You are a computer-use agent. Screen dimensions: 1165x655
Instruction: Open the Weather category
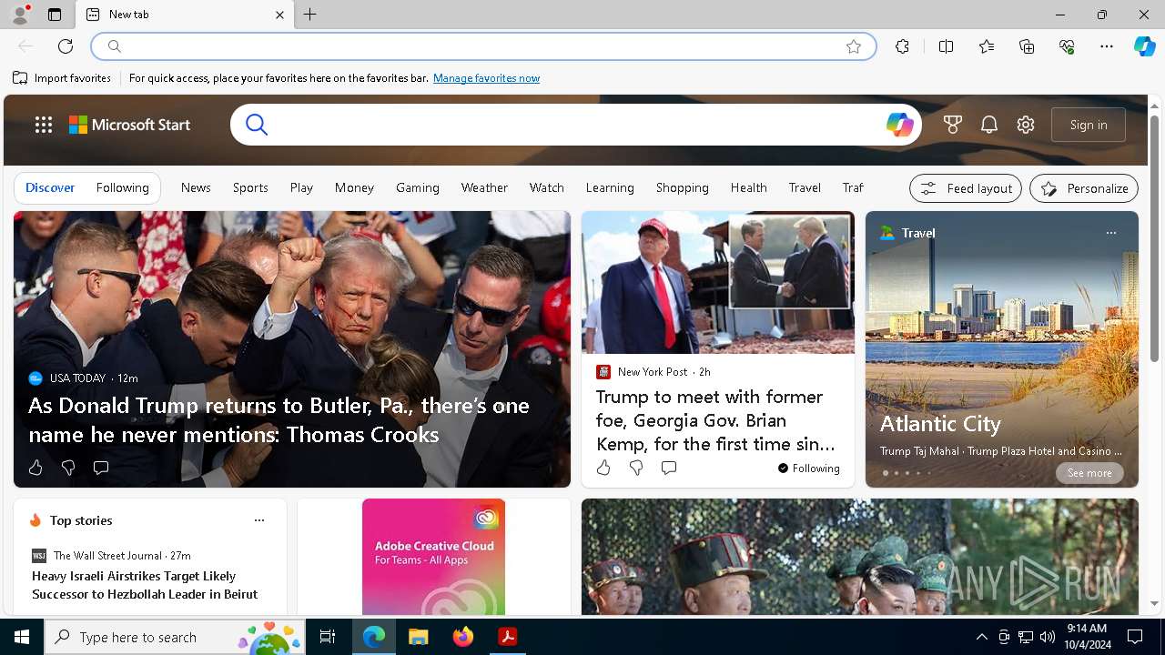click(x=484, y=187)
